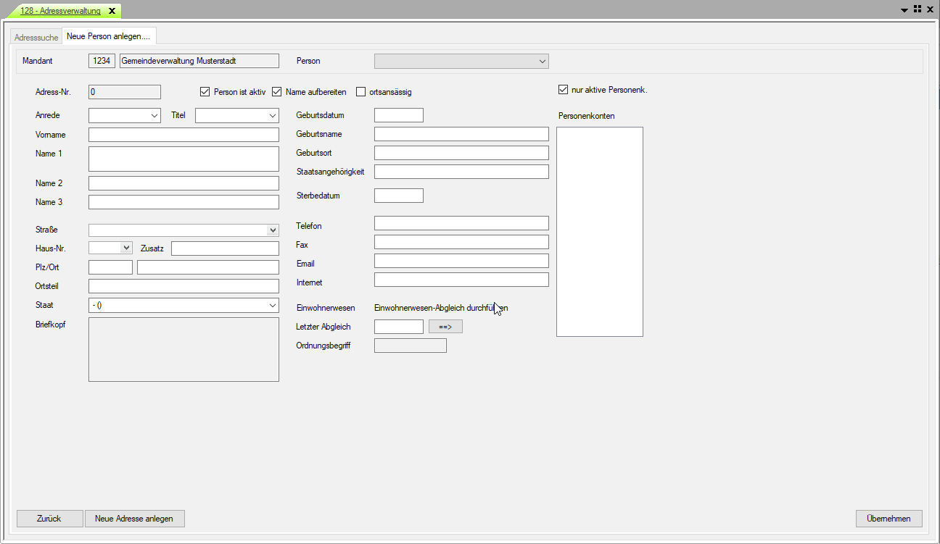Click into the Vorname input field
940x544 pixels.
click(x=184, y=135)
